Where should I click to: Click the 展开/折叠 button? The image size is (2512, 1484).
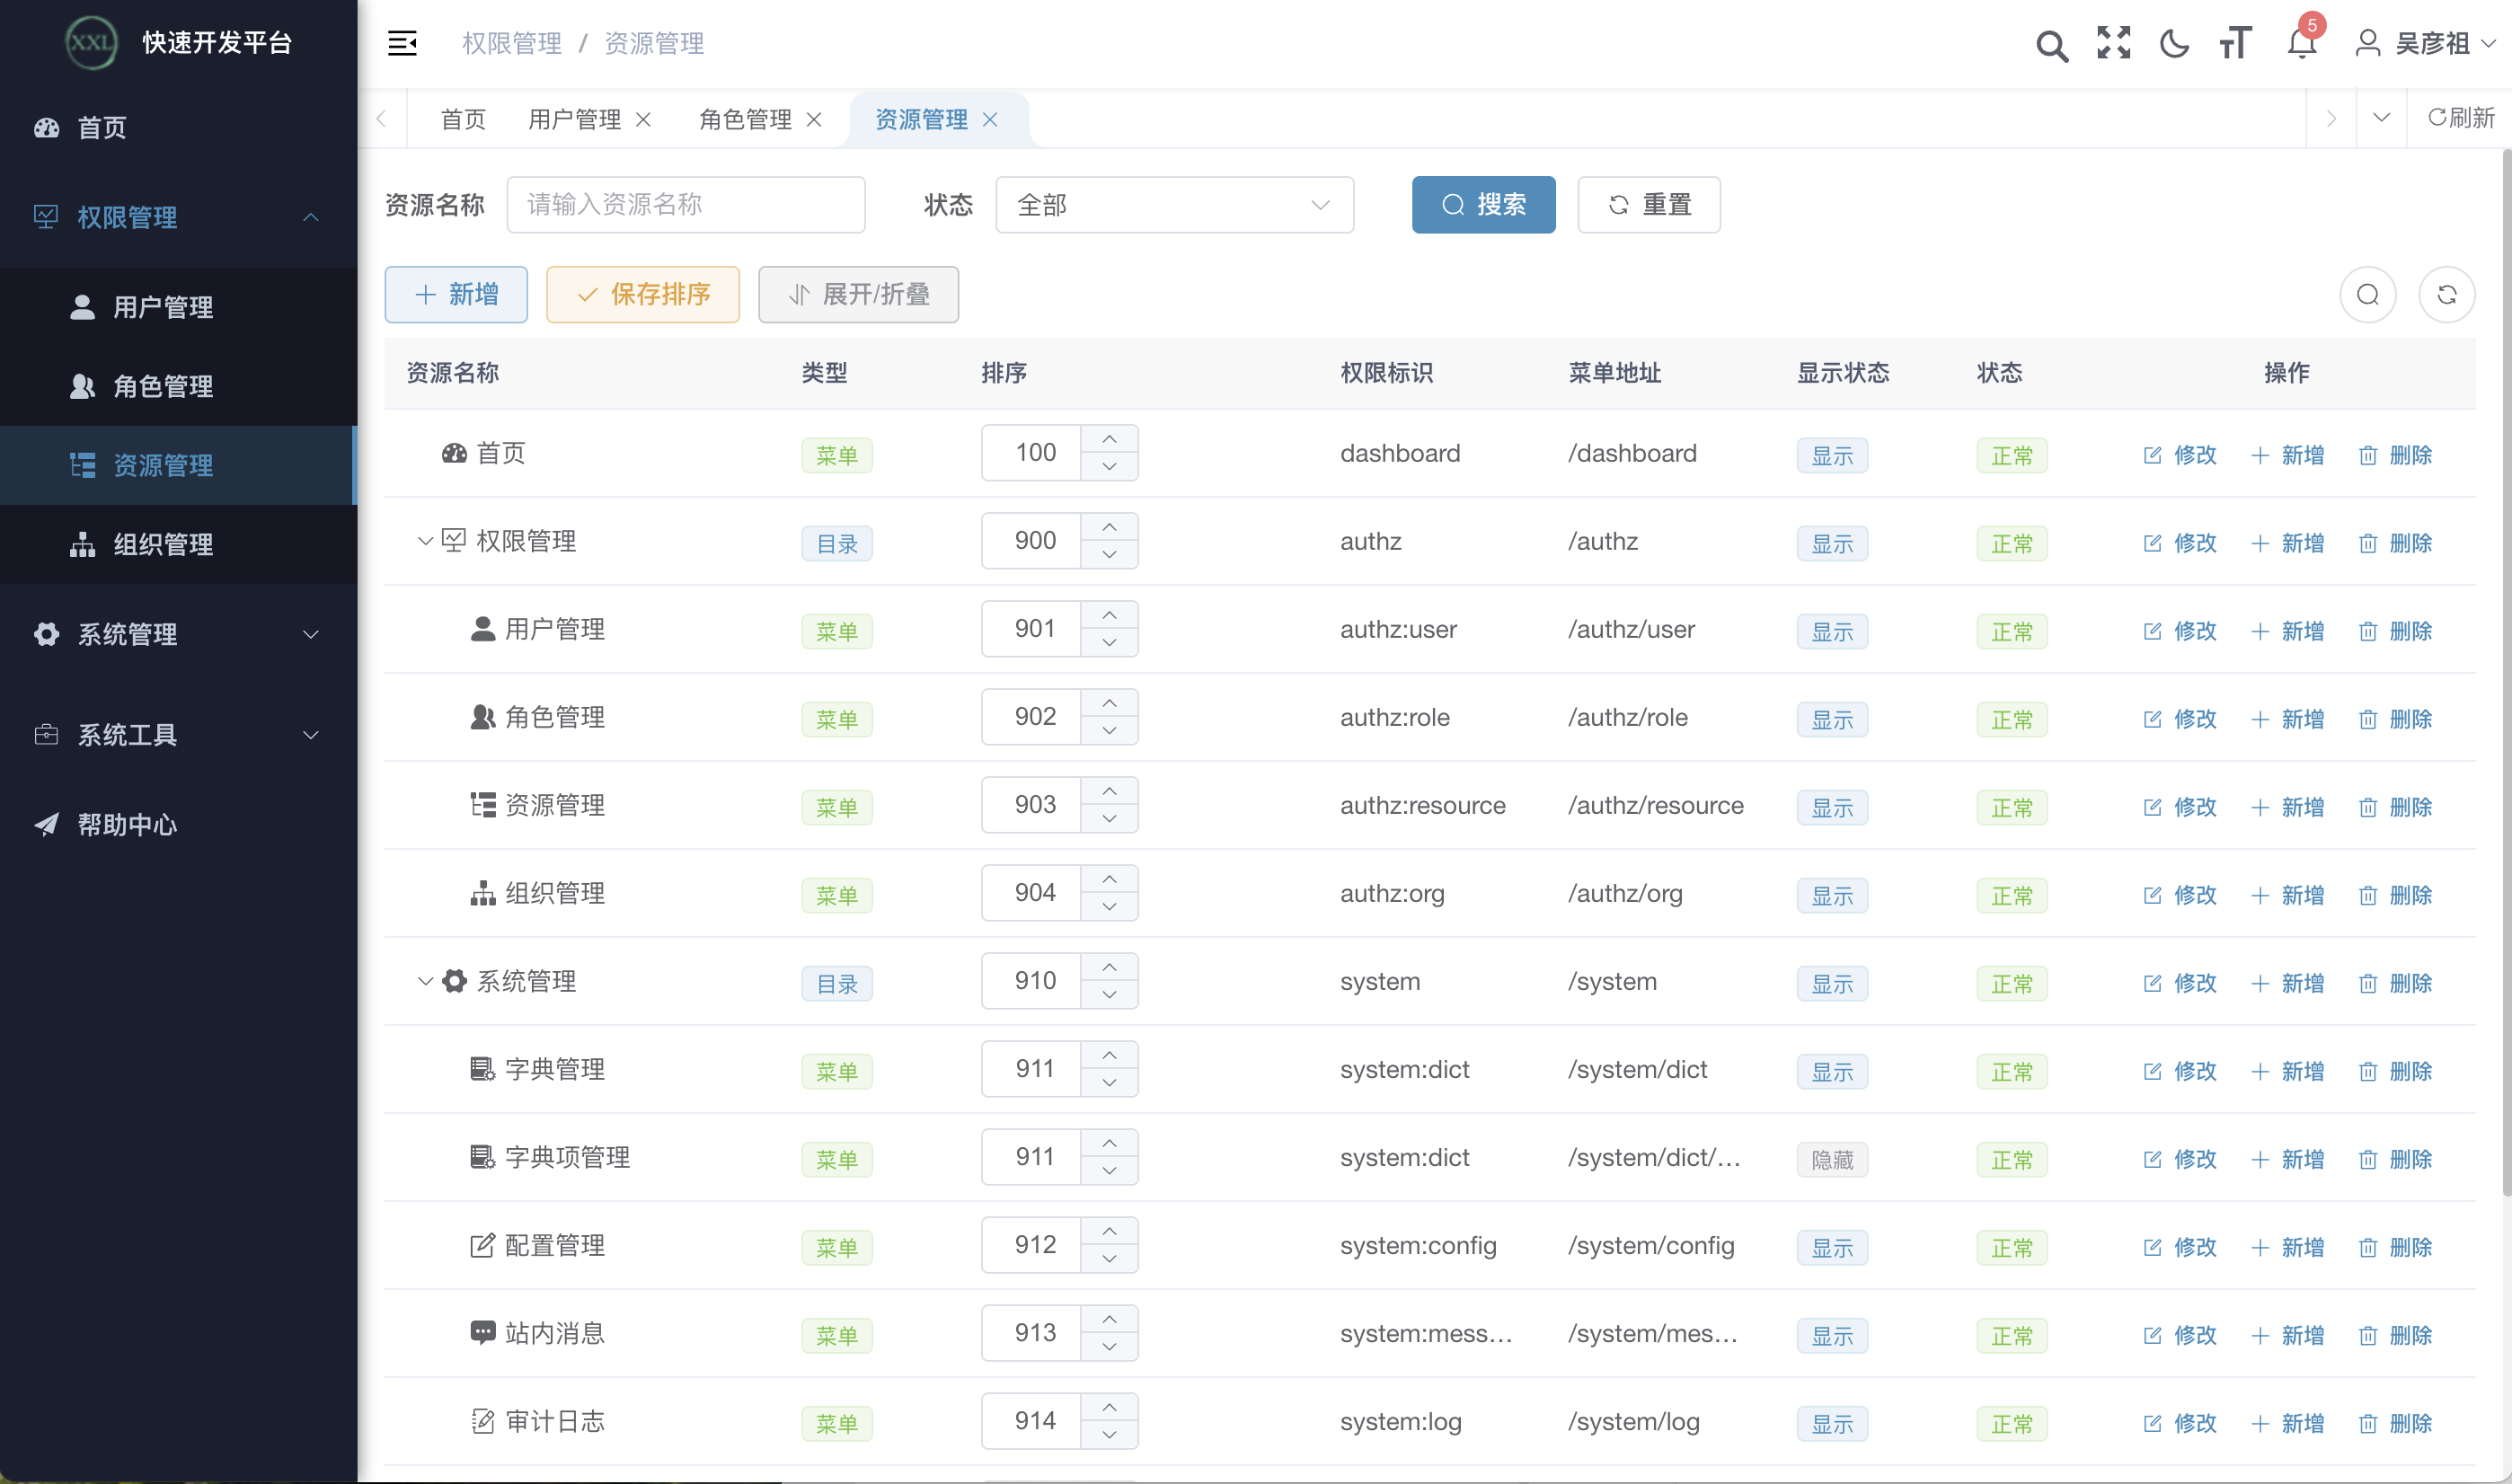(858, 294)
